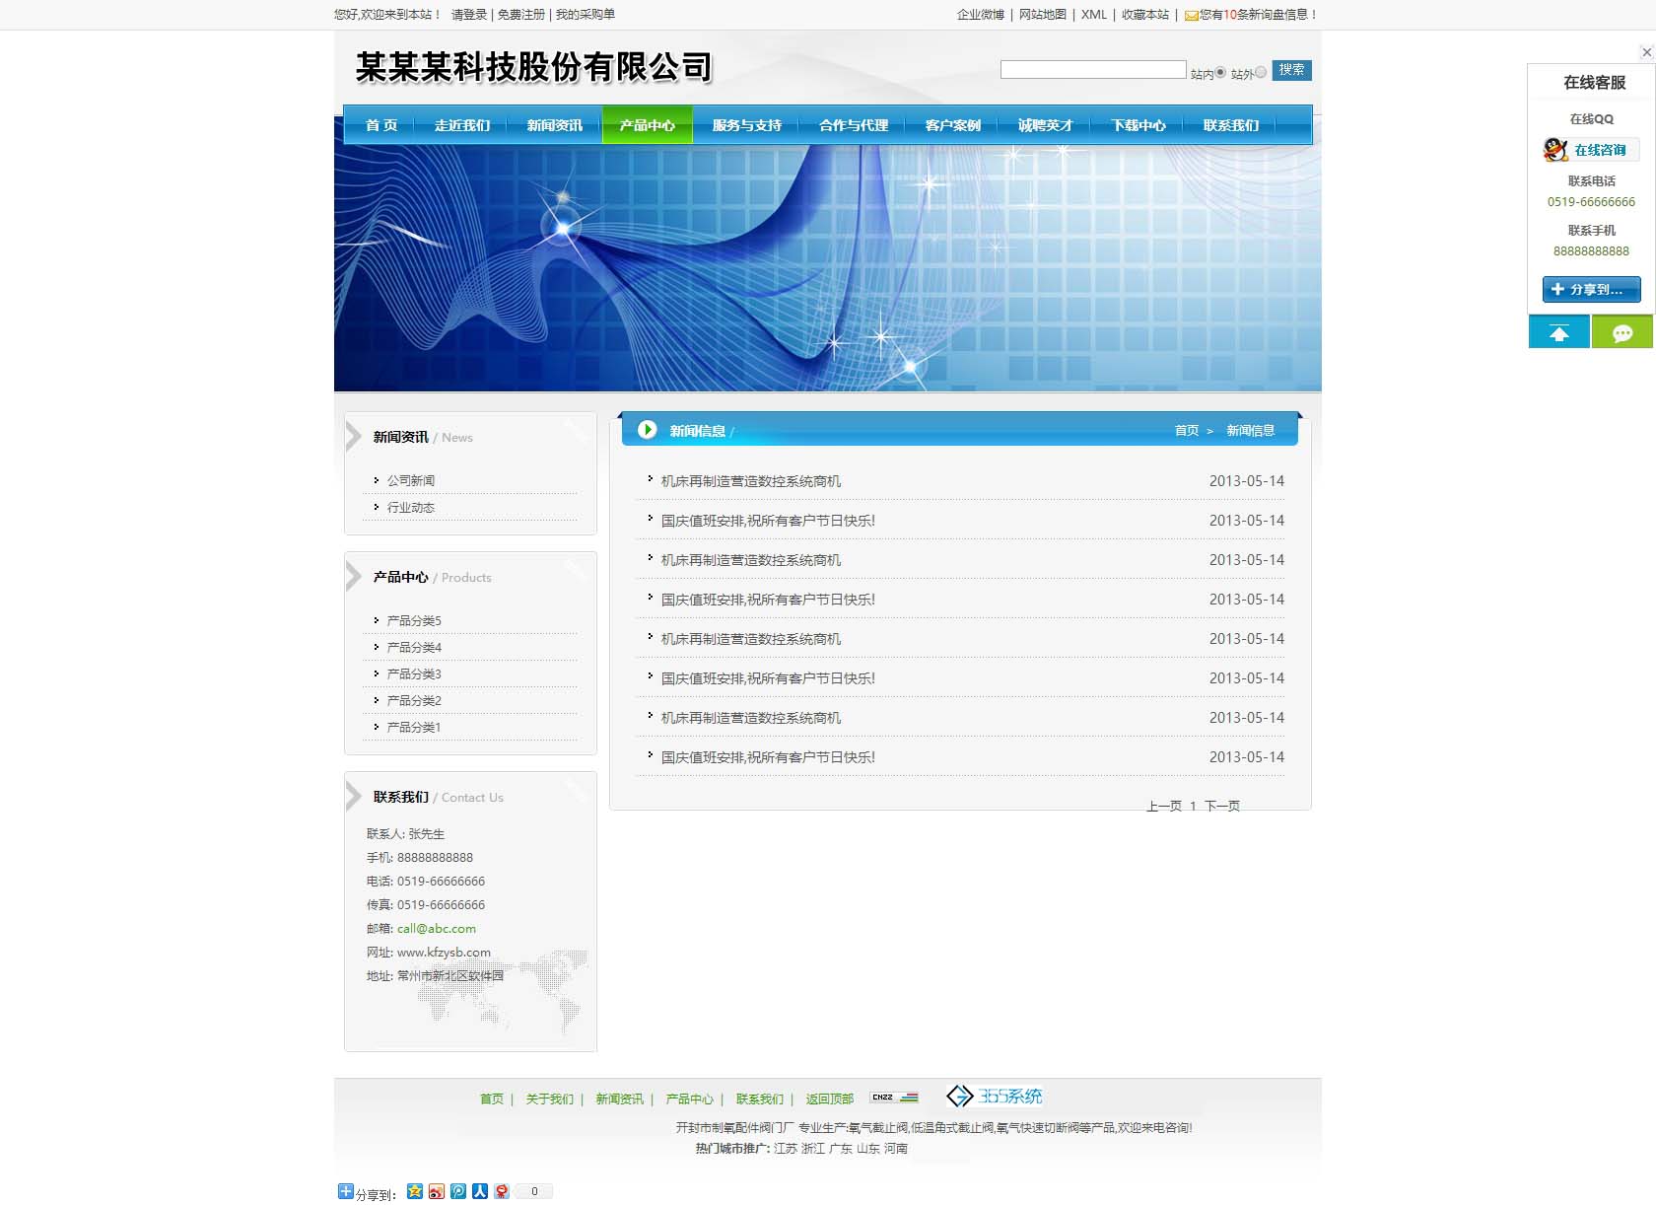Viewport: 1656px width, 1205px height.
Task: Open the 产品中心 navigation tab
Action: tap(647, 125)
